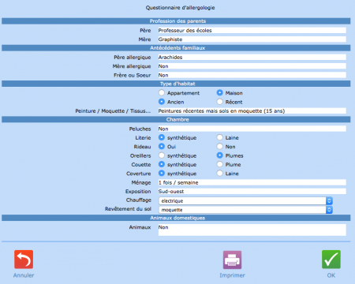Image resolution: width=355 pixels, height=284 pixels.
Task: Choose Laine for Coverture
Action: 220,173
